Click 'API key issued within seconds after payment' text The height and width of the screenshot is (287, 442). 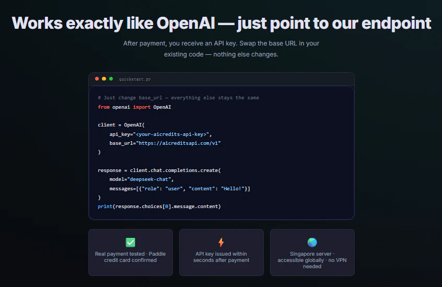[222, 257]
